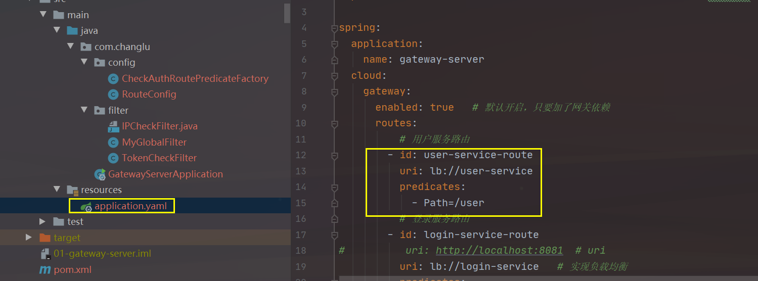Click the orange target folder icon
Image resolution: width=758 pixels, height=281 pixels.
[45, 238]
